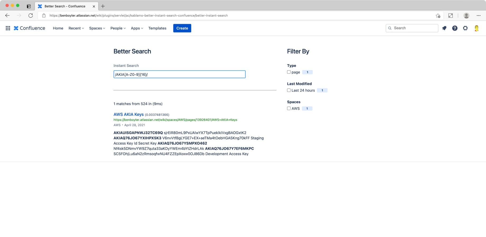Open the app switcher grid icon
Viewport: 486px width, 237px height.
coord(8,28)
